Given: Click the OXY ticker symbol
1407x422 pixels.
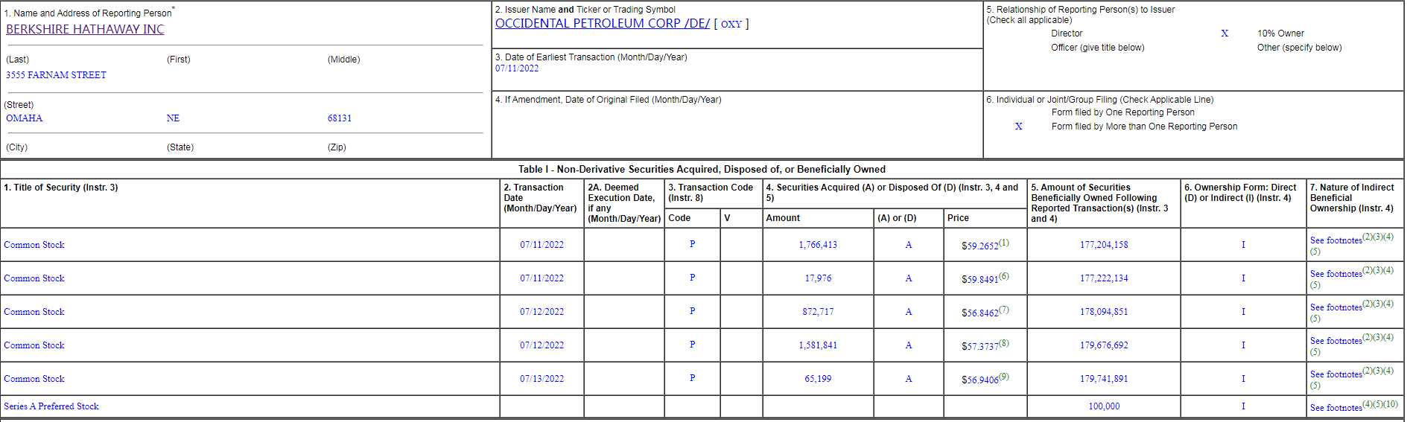Looking at the screenshot, I should tap(731, 25).
